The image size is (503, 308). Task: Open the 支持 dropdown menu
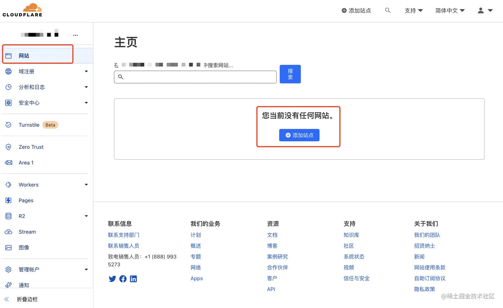coord(414,11)
